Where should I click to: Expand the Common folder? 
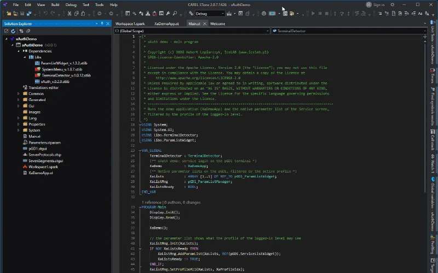pyautogui.click(x=19, y=93)
